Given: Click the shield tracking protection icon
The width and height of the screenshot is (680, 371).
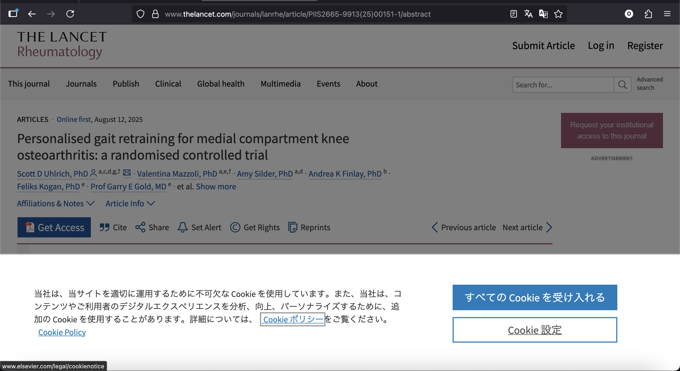Looking at the screenshot, I should 140,14.
